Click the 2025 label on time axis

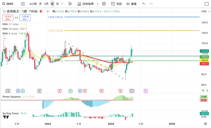tap(111, 124)
